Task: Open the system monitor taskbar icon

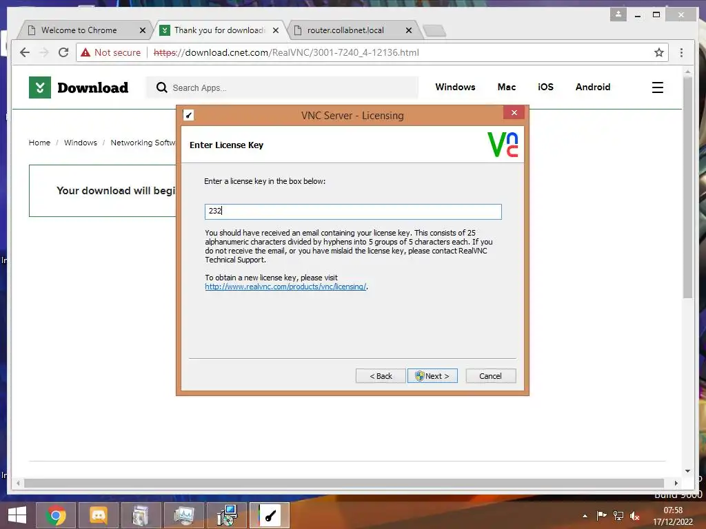Action: (183, 515)
